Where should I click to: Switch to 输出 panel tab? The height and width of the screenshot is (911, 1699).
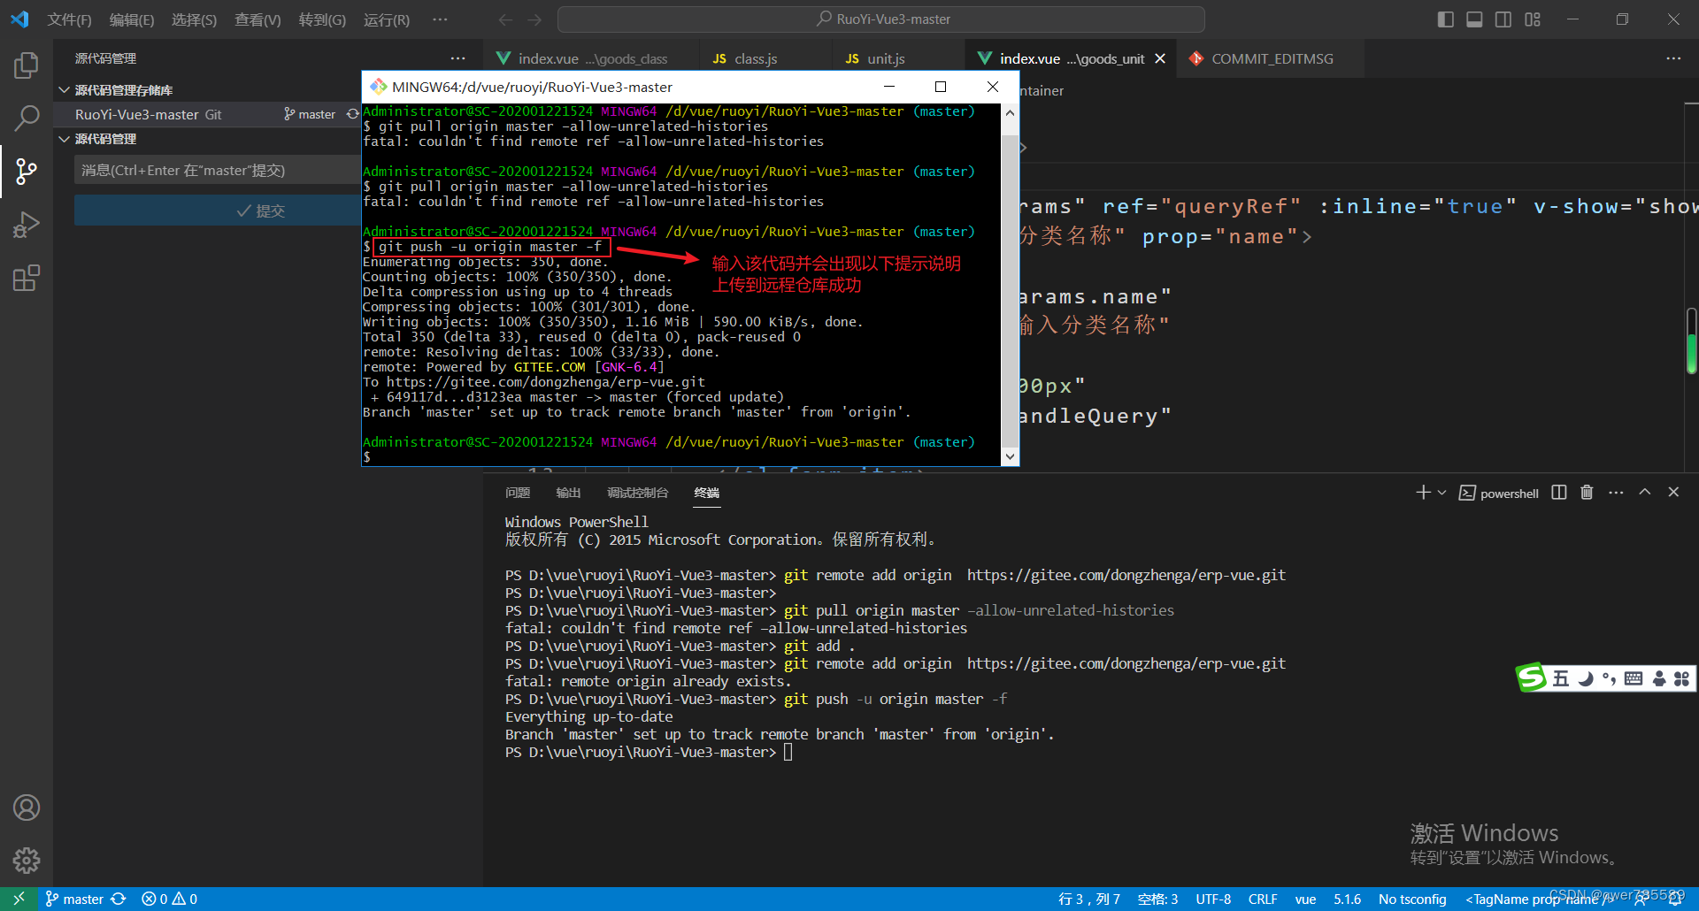568,493
